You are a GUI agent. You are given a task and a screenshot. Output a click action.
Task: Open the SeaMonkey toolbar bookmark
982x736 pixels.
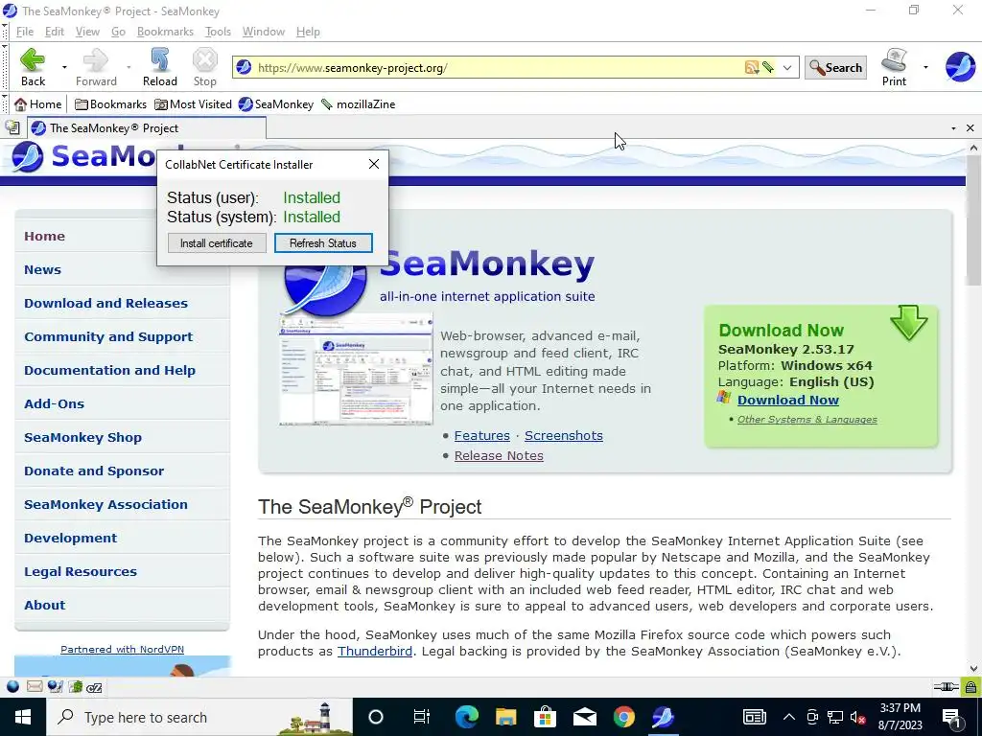(275, 103)
